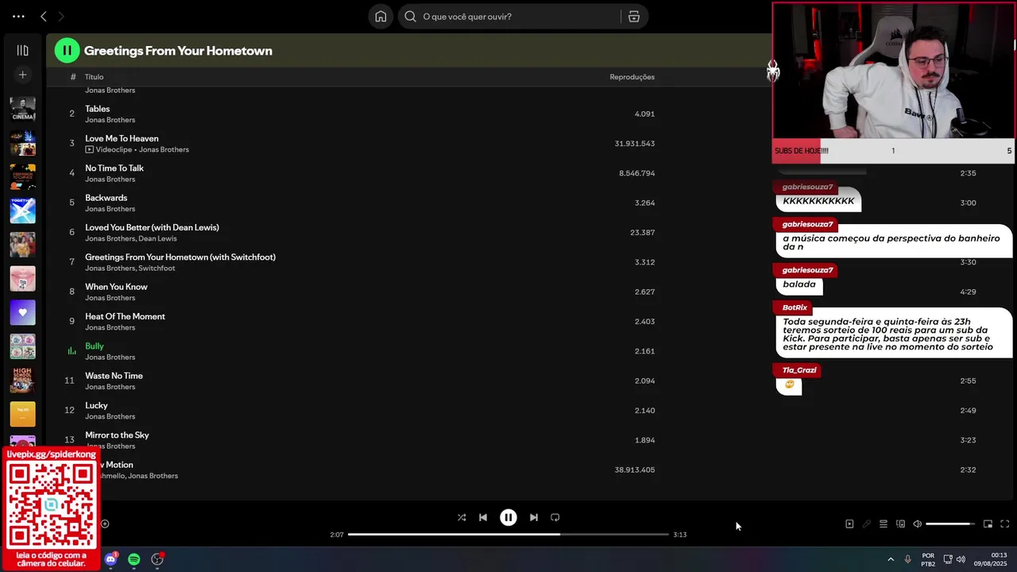Image resolution: width=1017 pixels, height=572 pixels.
Task: Open the Spotify Home page
Action: point(381,16)
